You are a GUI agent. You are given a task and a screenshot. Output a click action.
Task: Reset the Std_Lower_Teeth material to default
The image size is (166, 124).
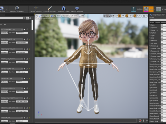tap(30, 108)
